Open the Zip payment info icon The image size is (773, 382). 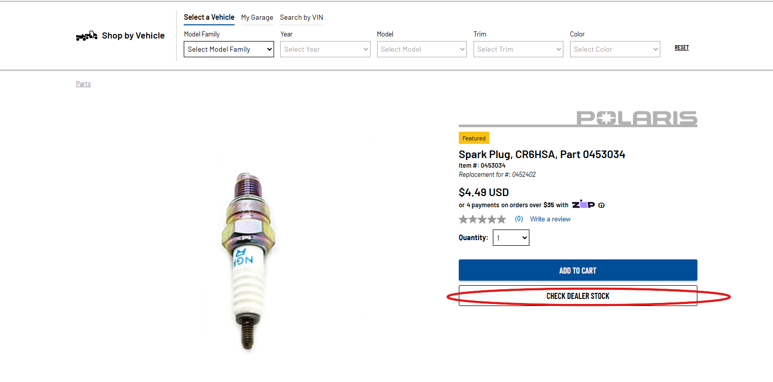601,205
